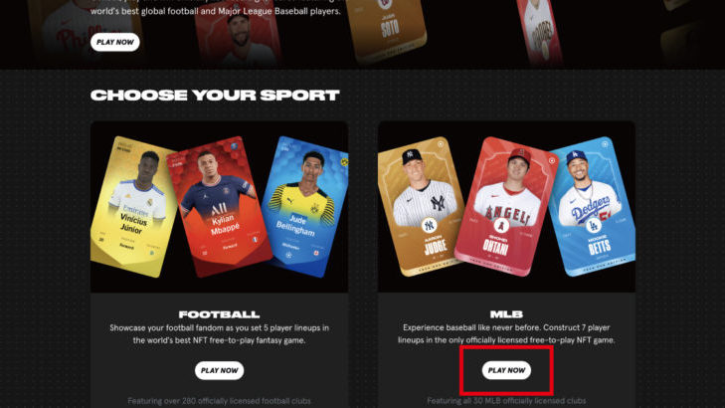Click the MLB section heading
This screenshot has width=725, height=408.
pyautogui.click(x=506, y=314)
